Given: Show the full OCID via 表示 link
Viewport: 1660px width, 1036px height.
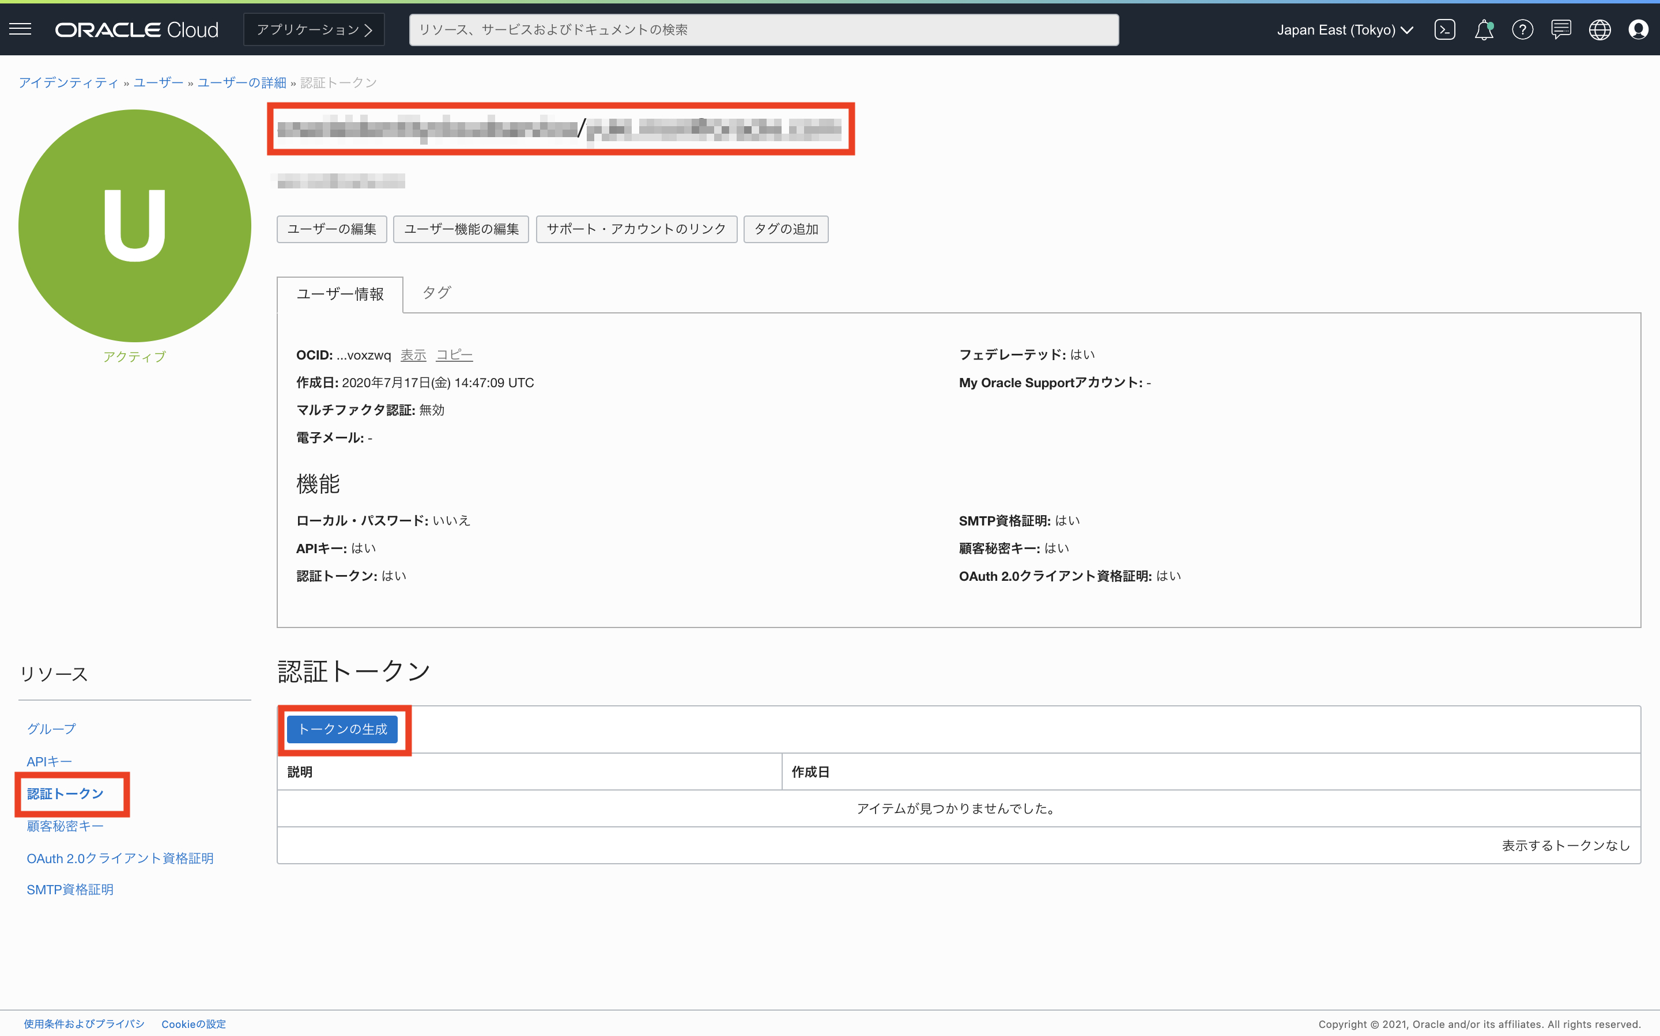Looking at the screenshot, I should point(413,355).
